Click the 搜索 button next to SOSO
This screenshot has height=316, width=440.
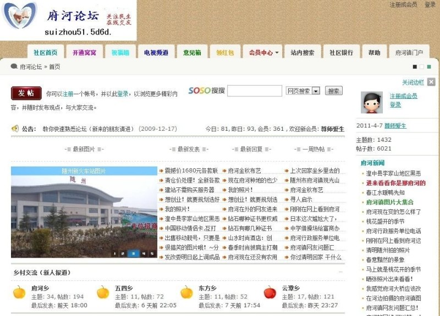click(x=334, y=91)
